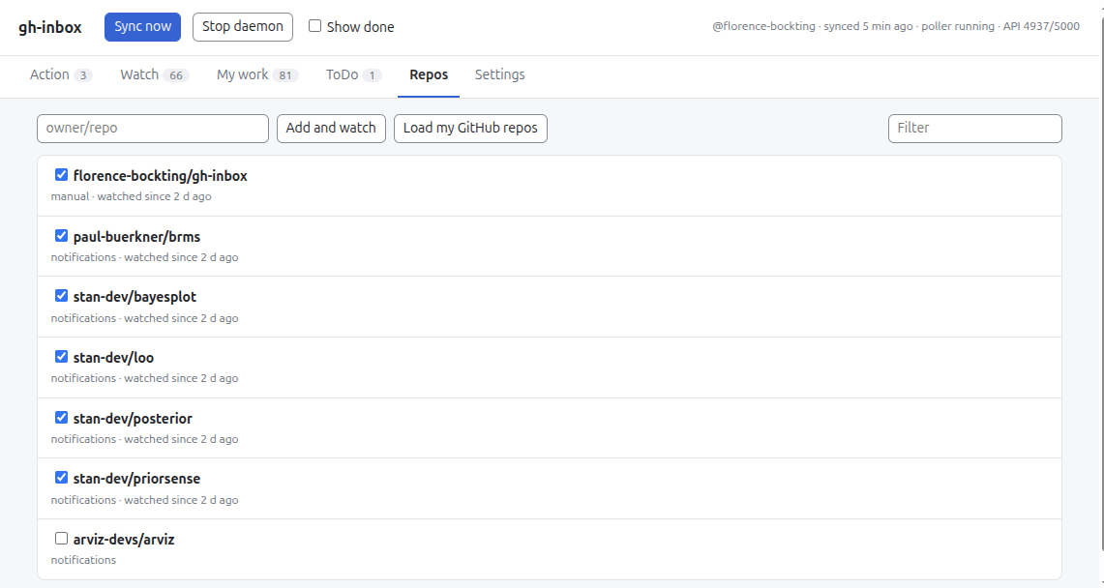Click the Action count badge 3

coord(83,75)
